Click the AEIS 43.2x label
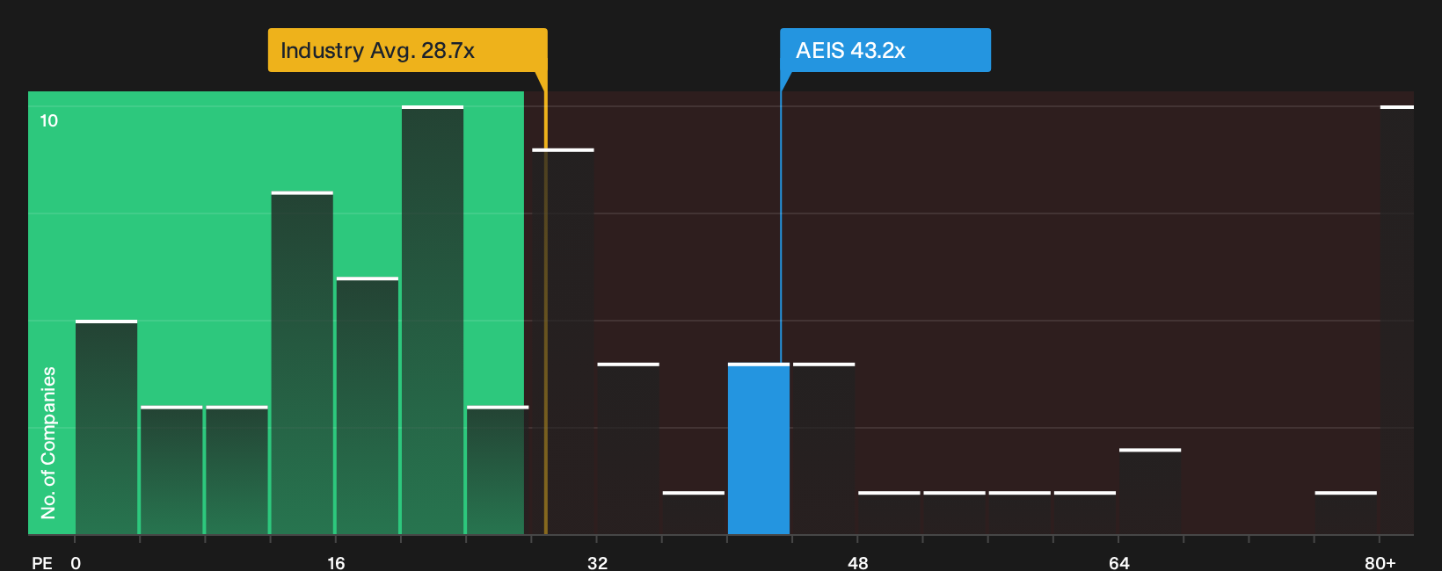Viewport: 1442px width, 571px height. click(x=885, y=50)
